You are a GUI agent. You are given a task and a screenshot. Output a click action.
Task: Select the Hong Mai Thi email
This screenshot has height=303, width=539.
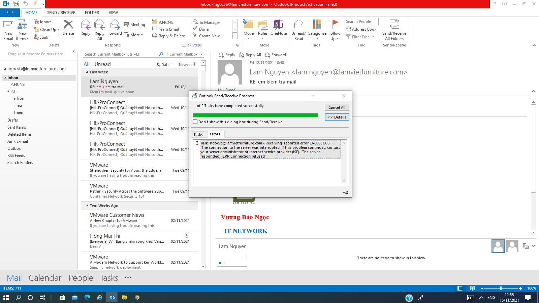(139, 241)
